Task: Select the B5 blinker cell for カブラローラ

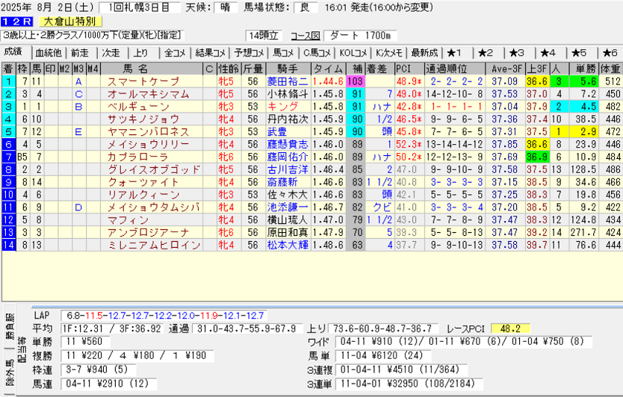Action: tap(22, 157)
